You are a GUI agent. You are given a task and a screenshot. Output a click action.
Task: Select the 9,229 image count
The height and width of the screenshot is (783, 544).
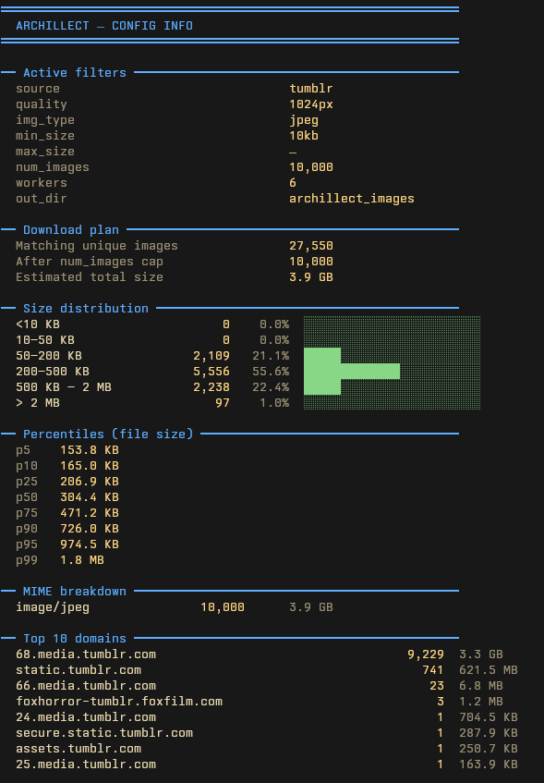tap(426, 655)
